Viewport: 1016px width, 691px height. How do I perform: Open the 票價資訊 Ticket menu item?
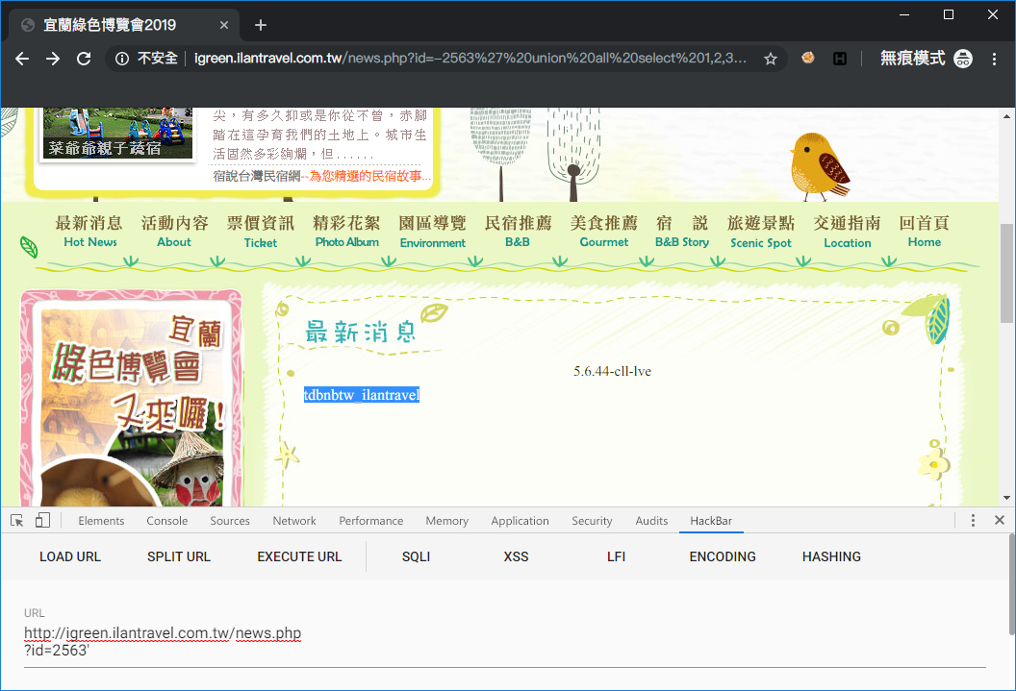tap(261, 232)
